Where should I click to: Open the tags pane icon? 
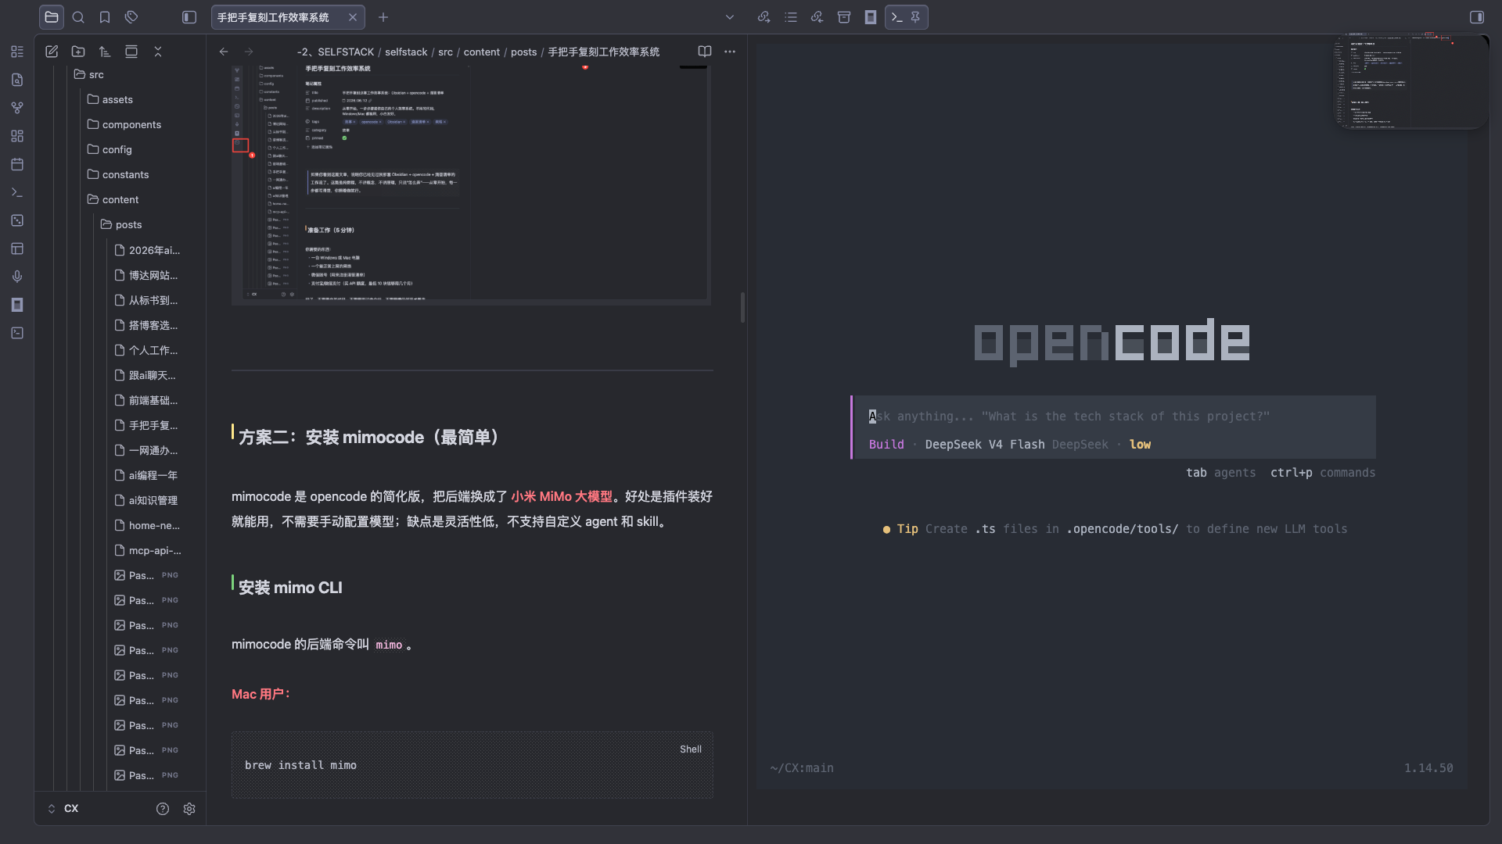(x=131, y=17)
